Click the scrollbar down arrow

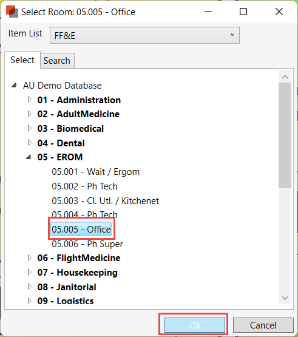pyautogui.click(x=285, y=298)
